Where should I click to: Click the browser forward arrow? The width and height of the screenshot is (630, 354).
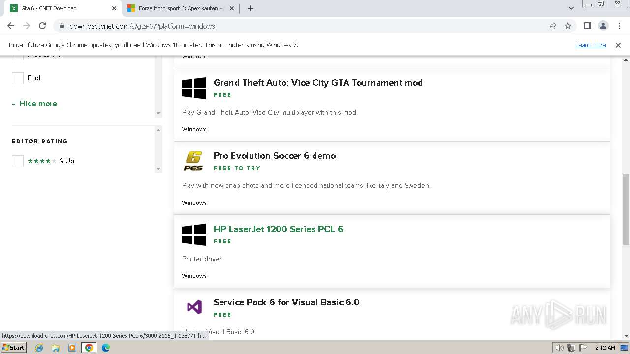[27, 26]
